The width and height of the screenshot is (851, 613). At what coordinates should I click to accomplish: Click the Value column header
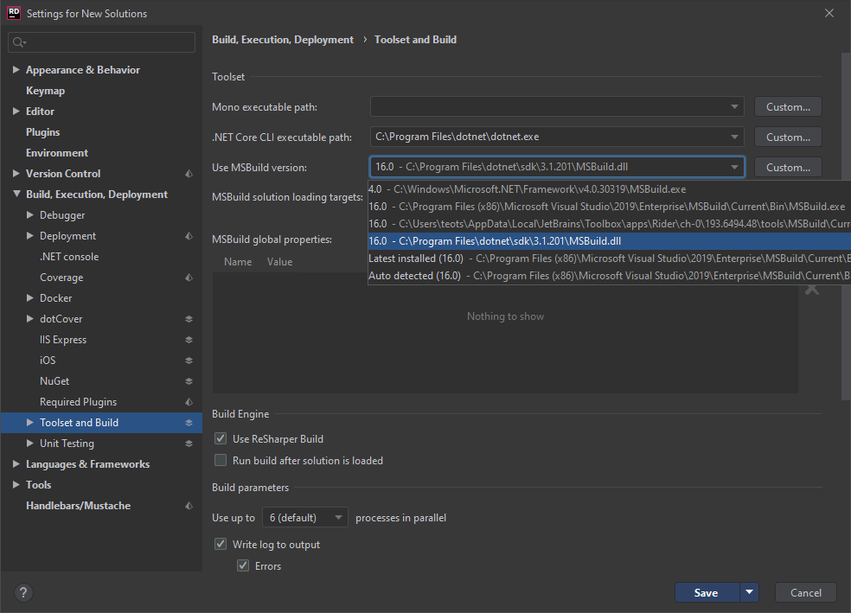click(x=279, y=262)
